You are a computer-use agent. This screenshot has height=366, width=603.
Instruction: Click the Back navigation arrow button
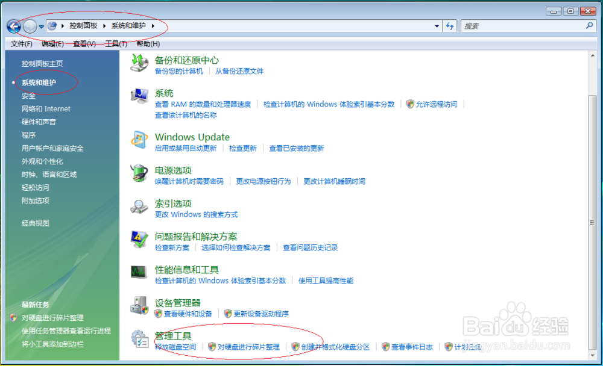coord(14,26)
